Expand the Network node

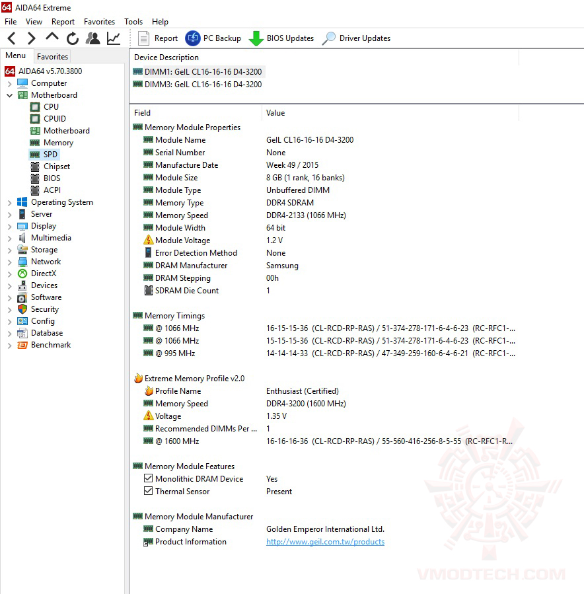click(10, 262)
